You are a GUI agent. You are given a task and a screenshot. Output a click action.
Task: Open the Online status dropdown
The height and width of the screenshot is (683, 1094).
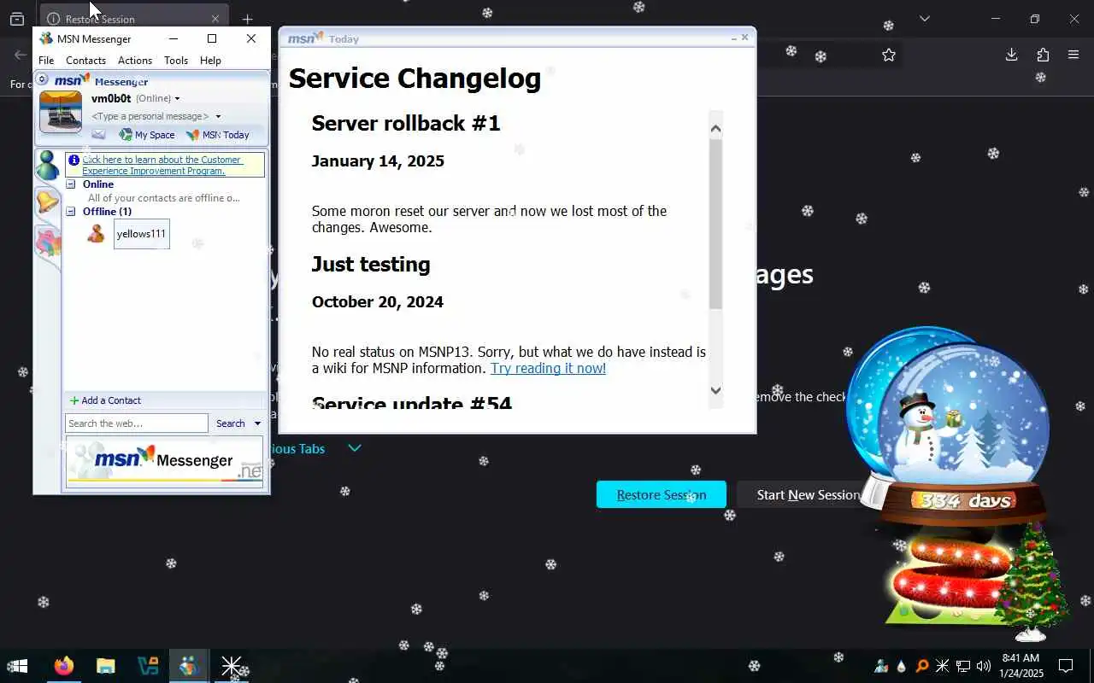[158, 99]
